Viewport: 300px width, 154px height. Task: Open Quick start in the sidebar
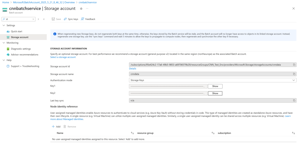click(x=16, y=31)
